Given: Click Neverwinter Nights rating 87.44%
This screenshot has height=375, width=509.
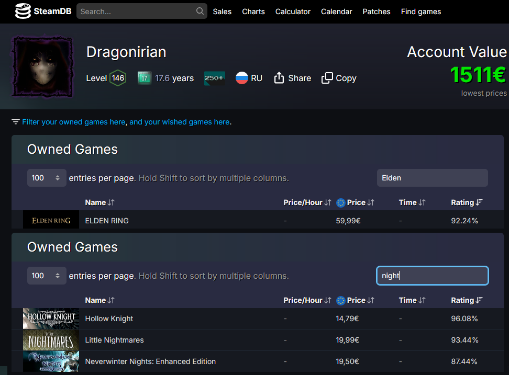Looking at the screenshot, I should tap(464, 361).
